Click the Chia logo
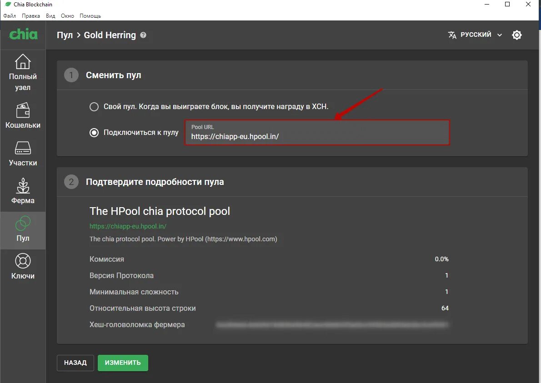 point(23,35)
